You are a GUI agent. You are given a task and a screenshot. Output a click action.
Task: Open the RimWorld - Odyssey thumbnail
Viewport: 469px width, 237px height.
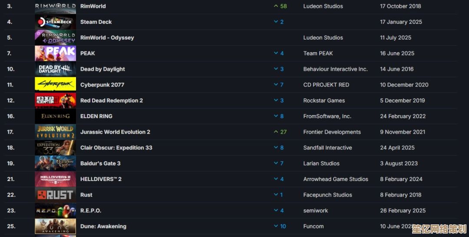tap(55, 38)
